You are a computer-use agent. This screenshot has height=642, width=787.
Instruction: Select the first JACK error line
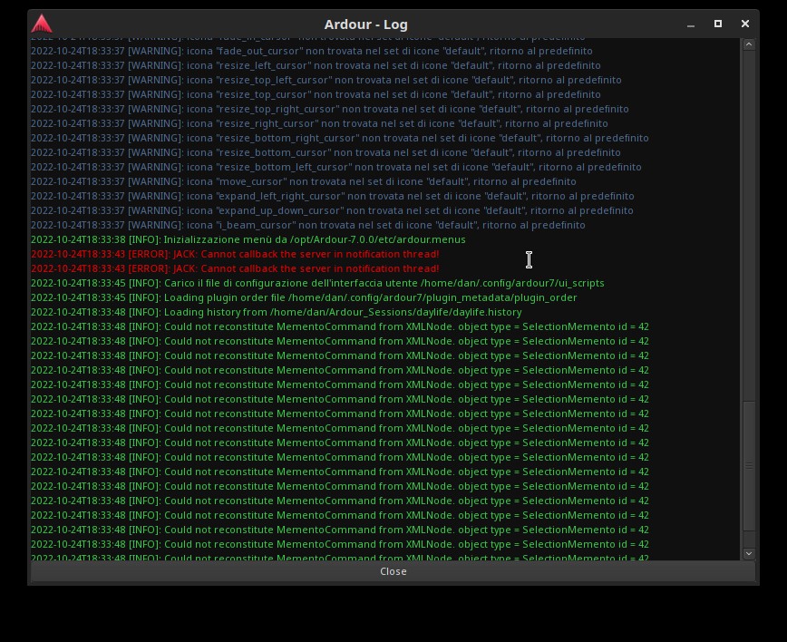[235, 254]
